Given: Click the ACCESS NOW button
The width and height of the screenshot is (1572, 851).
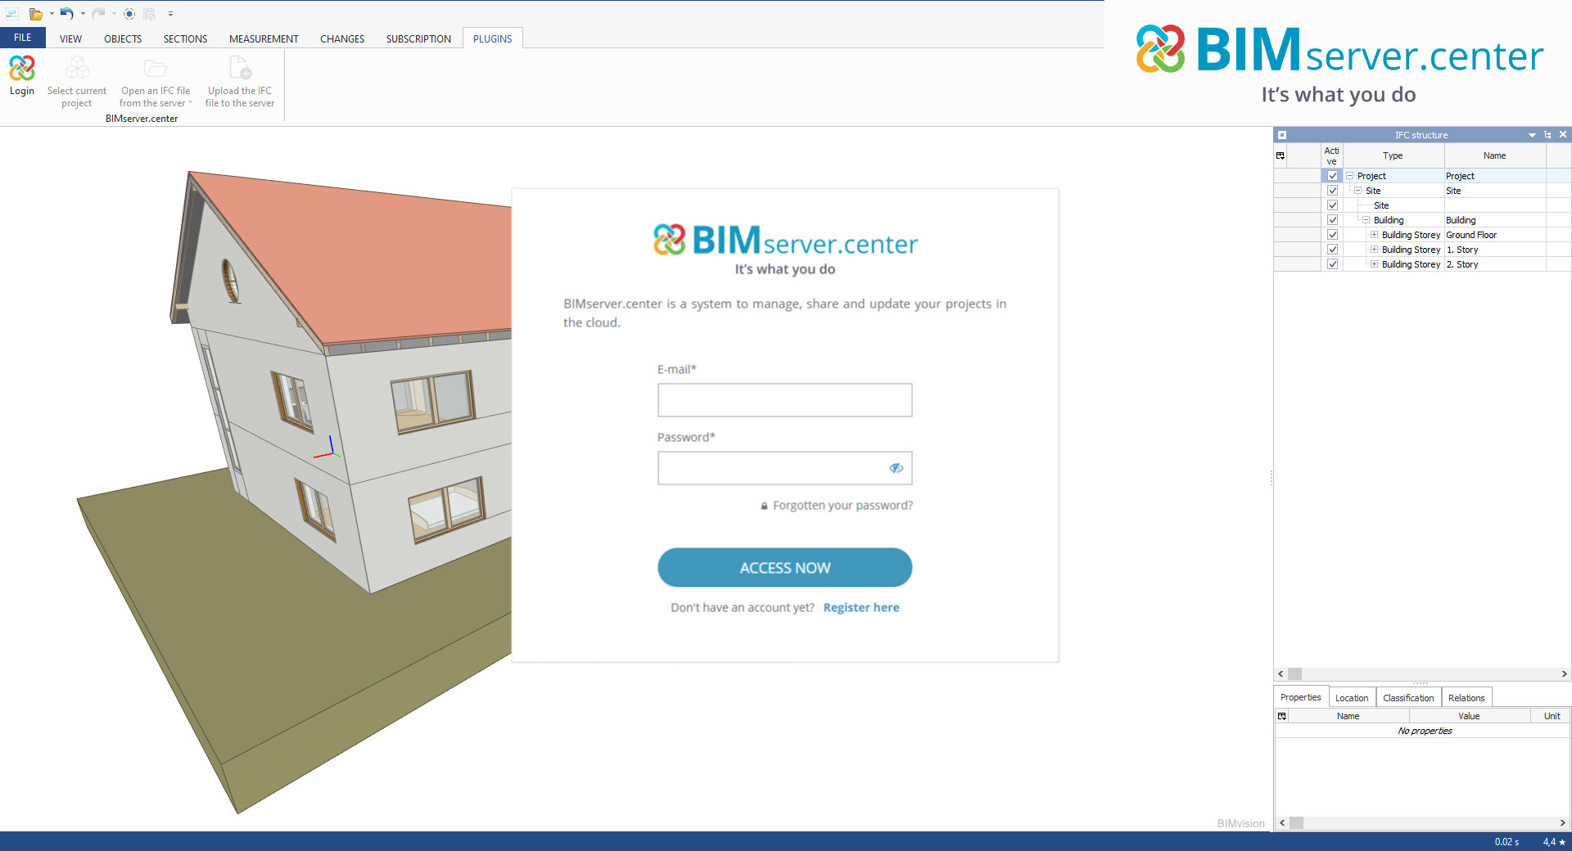Looking at the screenshot, I should (x=784, y=568).
